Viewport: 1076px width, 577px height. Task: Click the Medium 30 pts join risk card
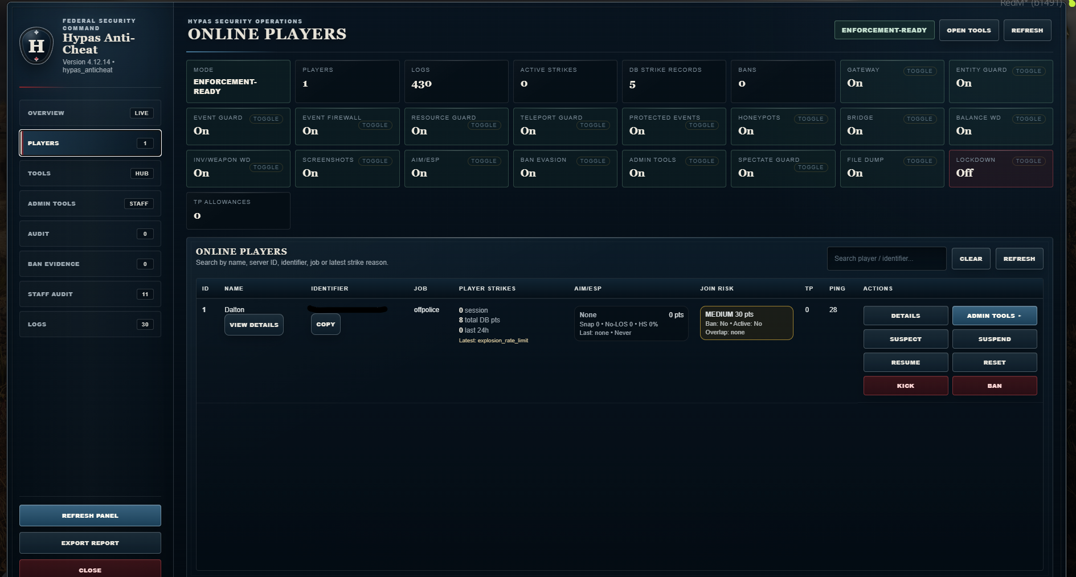click(x=746, y=323)
